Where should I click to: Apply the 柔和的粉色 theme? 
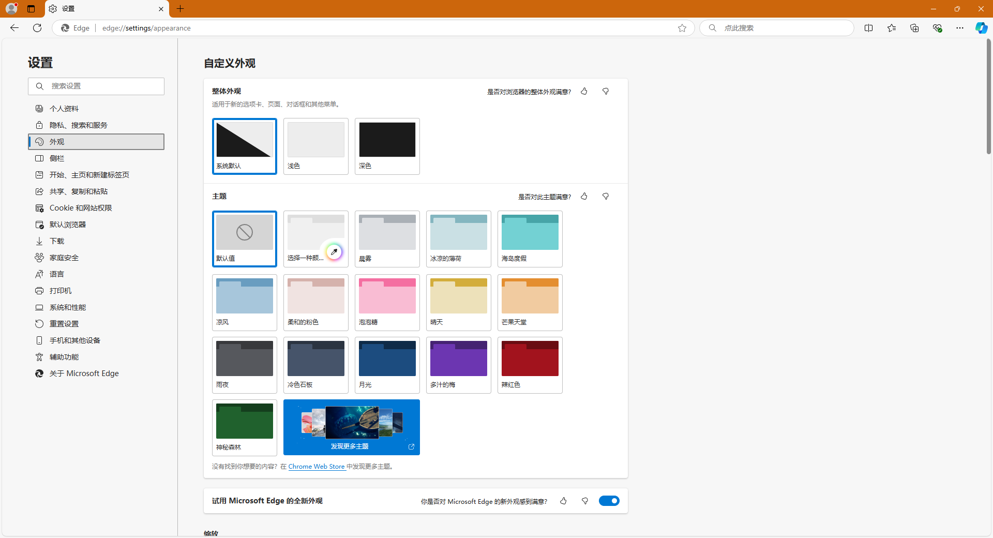[x=316, y=303]
